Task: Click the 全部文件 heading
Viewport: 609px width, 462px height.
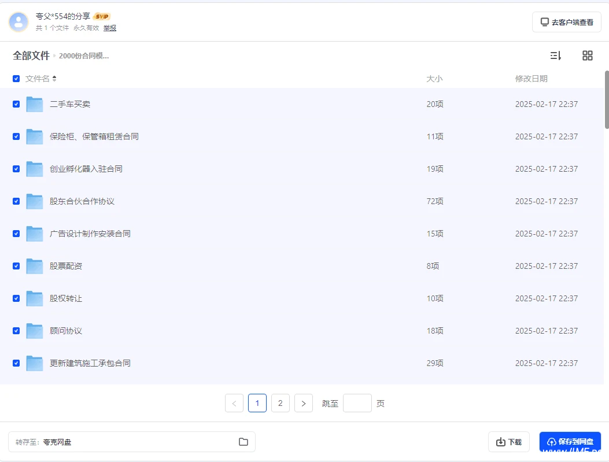Action: 31,56
